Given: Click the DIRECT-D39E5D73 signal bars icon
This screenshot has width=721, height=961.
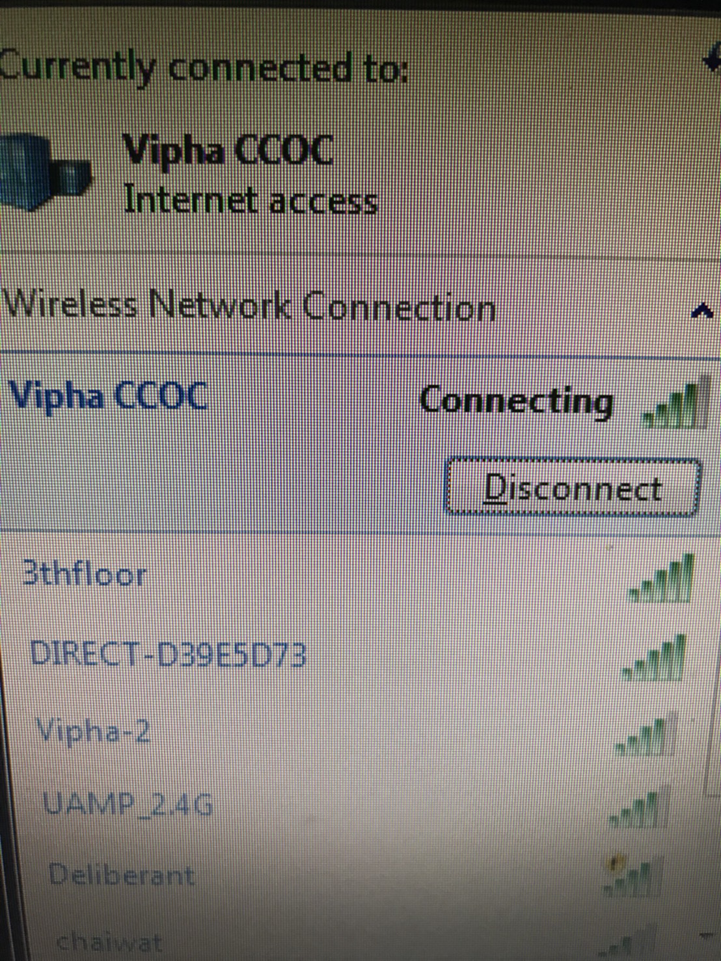Looking at the screenshot, I should coord(654,657).
